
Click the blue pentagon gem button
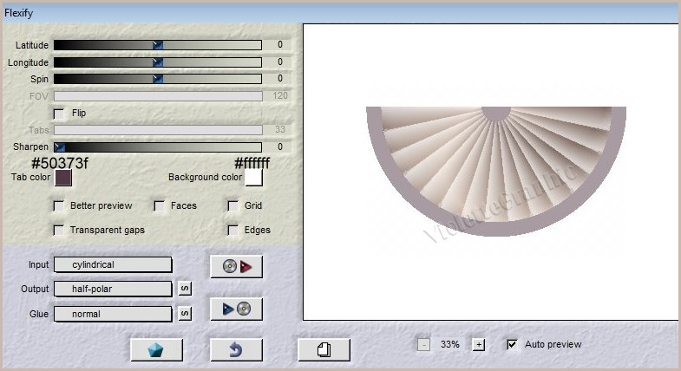(x=156, y=349)
